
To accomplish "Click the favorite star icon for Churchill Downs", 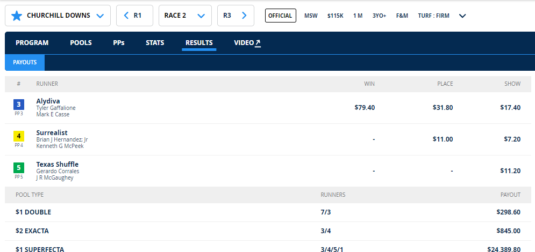I will point(17,16).
